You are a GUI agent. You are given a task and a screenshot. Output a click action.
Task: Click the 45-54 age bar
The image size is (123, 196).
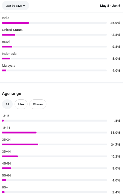coord(54,168)
